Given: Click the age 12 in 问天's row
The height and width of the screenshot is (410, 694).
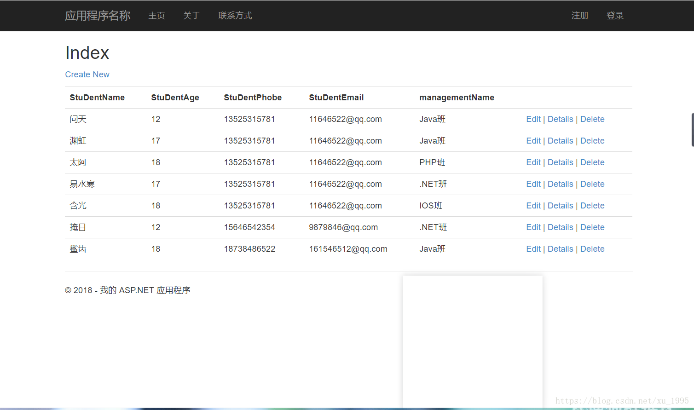Looking at the screenshot, I should pos(156,119).
